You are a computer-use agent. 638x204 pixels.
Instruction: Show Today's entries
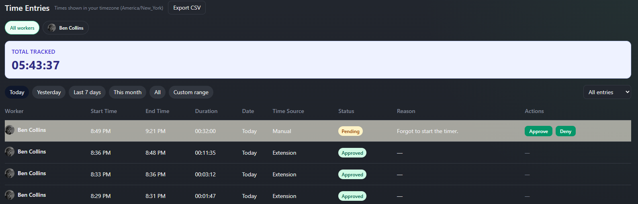[x=17, y=92]
